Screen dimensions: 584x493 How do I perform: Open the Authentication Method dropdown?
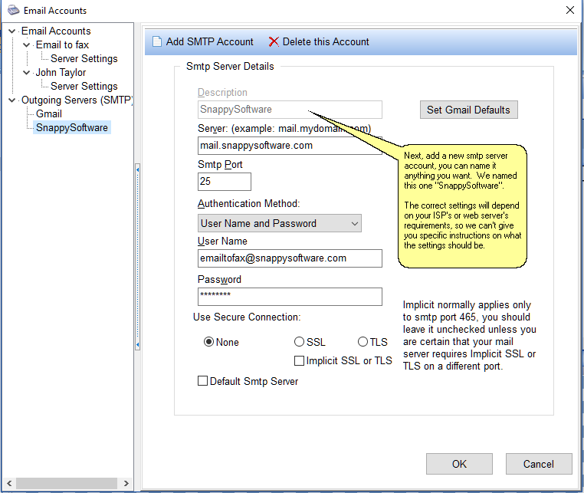tap(279, 223)
